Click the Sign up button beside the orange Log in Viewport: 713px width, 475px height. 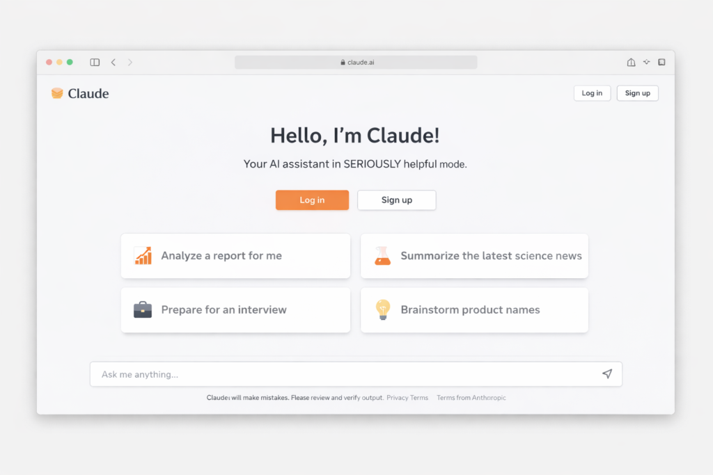[x=396, y=200]
